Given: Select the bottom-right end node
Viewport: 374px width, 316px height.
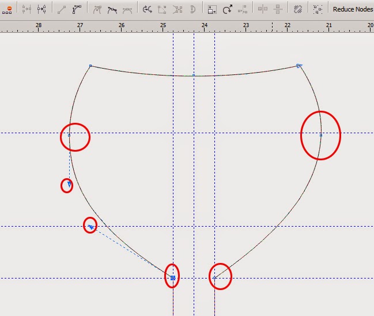Looking at the screenshot, I should tap(214, 277).
